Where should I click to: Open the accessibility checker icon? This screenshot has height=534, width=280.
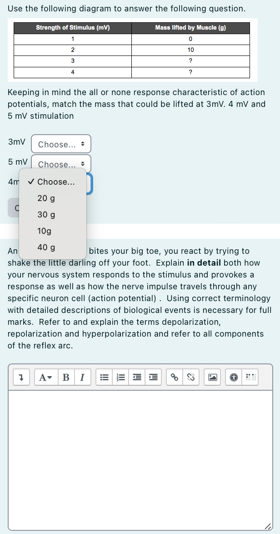click(233, 377)
